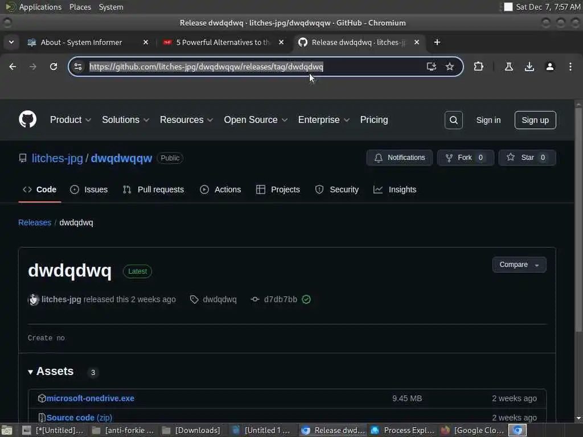Click the repository icon beside litches-jpg

[23, 158]
